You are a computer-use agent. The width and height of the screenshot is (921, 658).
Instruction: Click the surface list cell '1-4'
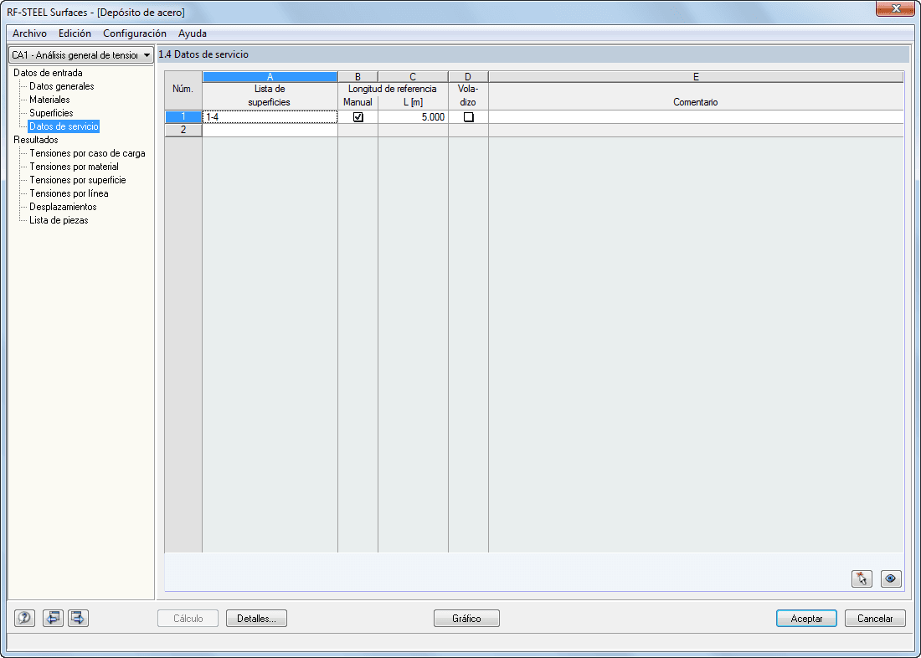[x=270, y=117]
